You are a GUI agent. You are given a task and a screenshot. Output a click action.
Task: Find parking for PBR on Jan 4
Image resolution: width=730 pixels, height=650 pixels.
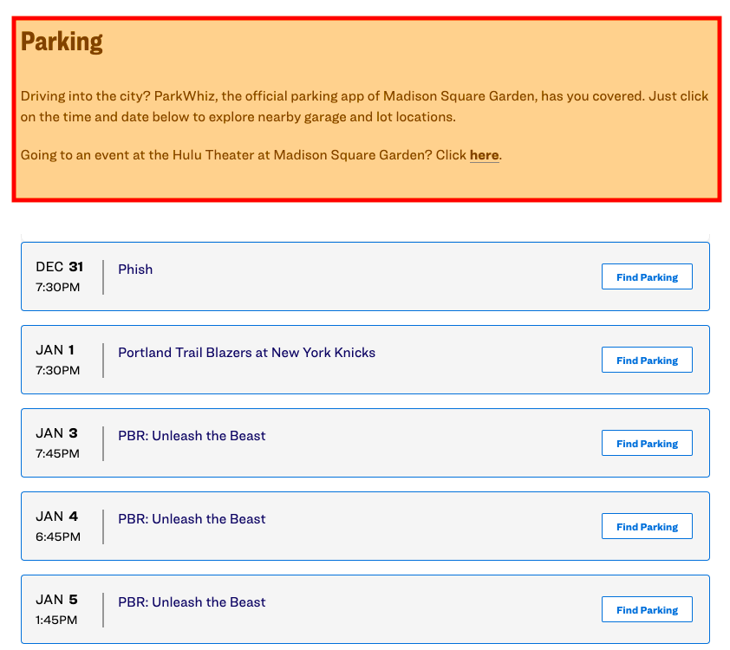click(647, 527)
